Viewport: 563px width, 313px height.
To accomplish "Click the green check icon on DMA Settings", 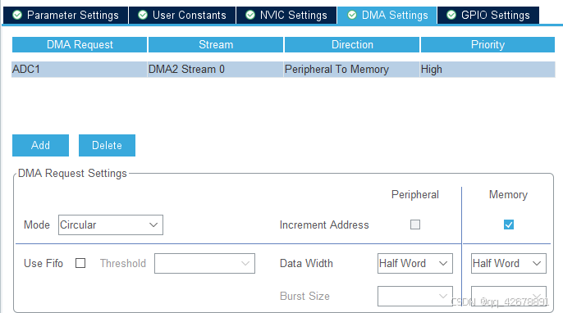I will point(352,15).
